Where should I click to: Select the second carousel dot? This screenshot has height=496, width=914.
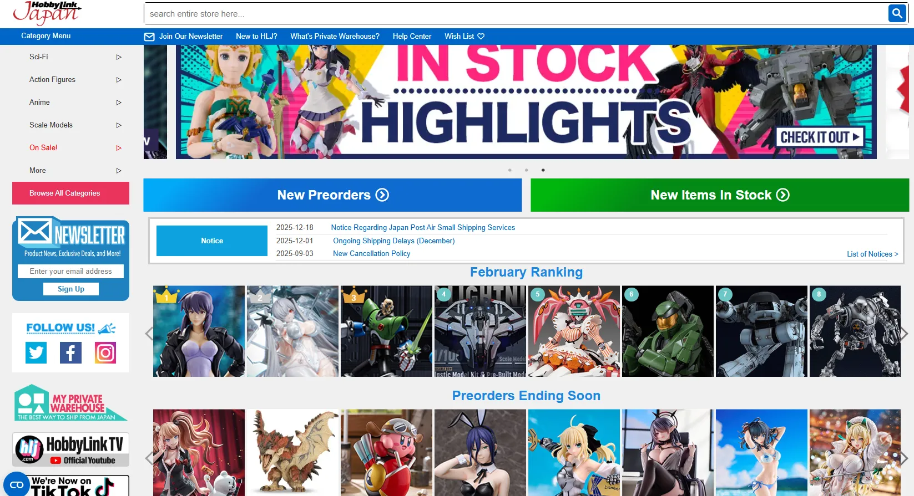coord(526,170)
